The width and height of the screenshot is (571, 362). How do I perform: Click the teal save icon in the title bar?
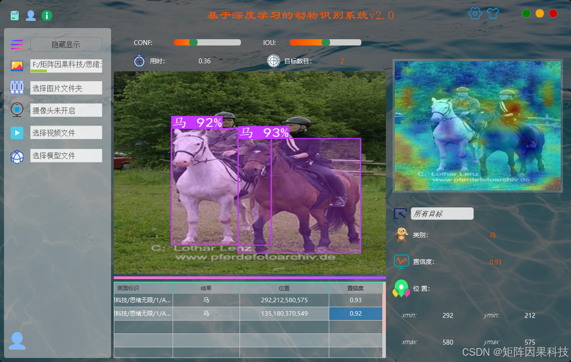pyautogui.click(x=15, y=16)
